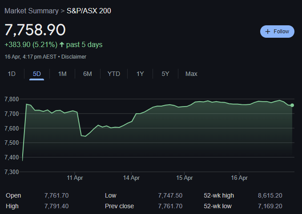The width and height of the screenshot is (302, 214).
Task: Click the green endpoint dot on the chart
Action: (292, 105)
